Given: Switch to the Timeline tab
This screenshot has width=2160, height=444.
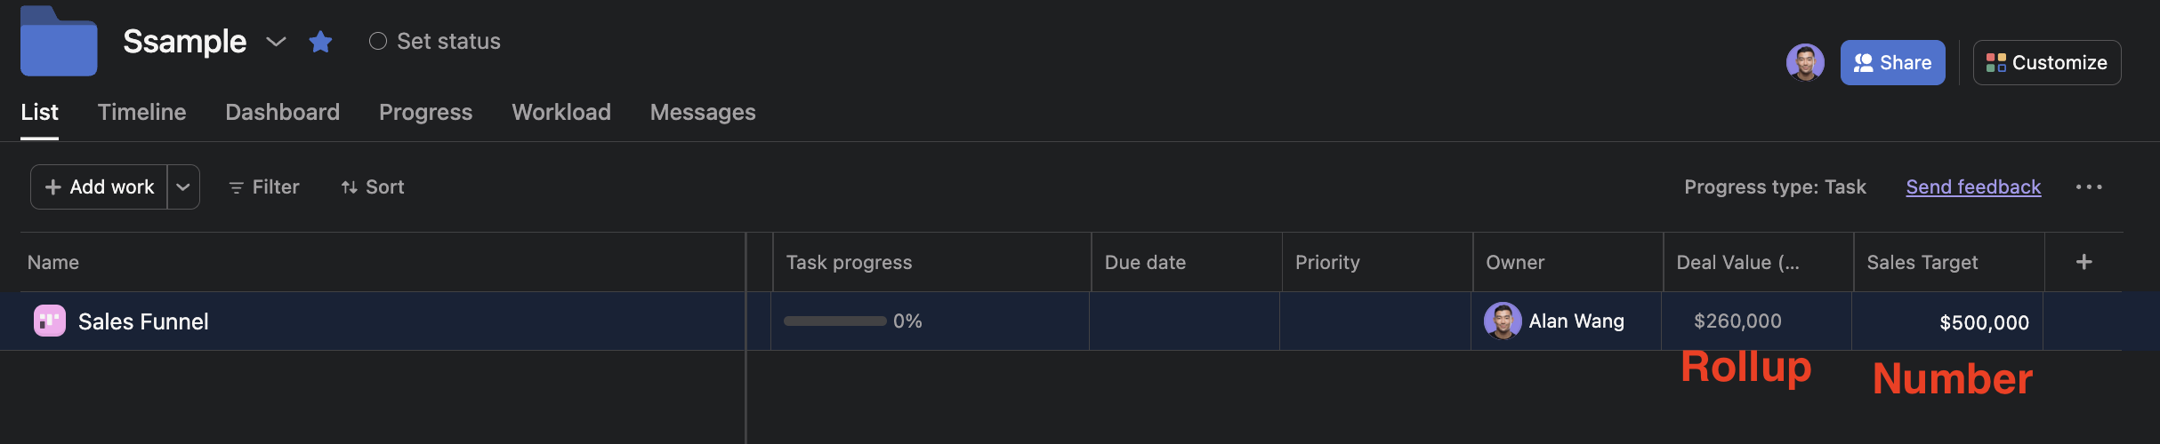Looking at the screenshot, I should [141, 112].
